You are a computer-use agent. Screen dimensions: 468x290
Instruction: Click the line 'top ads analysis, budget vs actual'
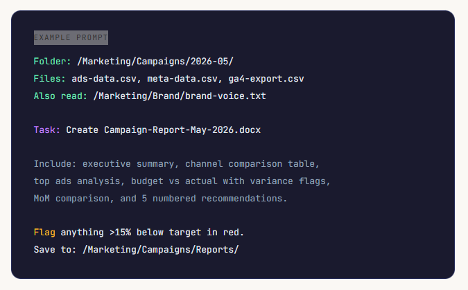[x=182, y=181]
